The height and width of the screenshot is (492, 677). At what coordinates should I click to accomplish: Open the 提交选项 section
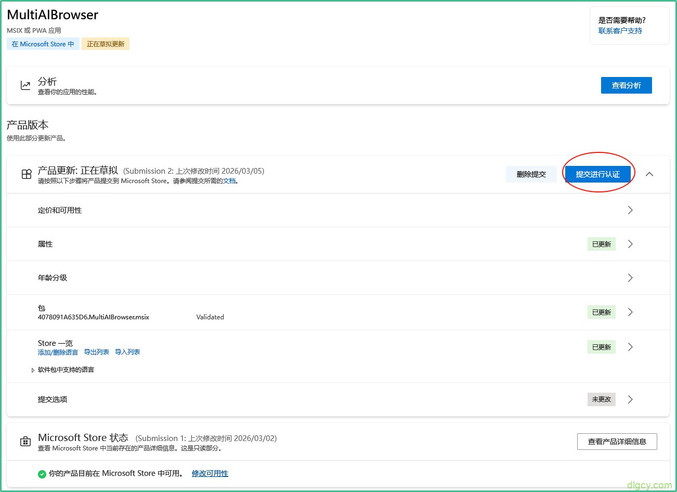click(x=630, y=399)
